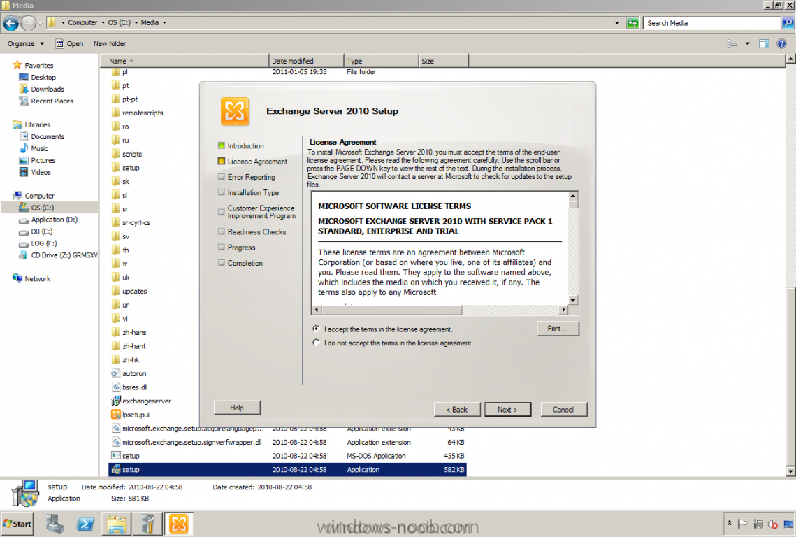Expand the view options dropdown arrow

pos(747,43)
